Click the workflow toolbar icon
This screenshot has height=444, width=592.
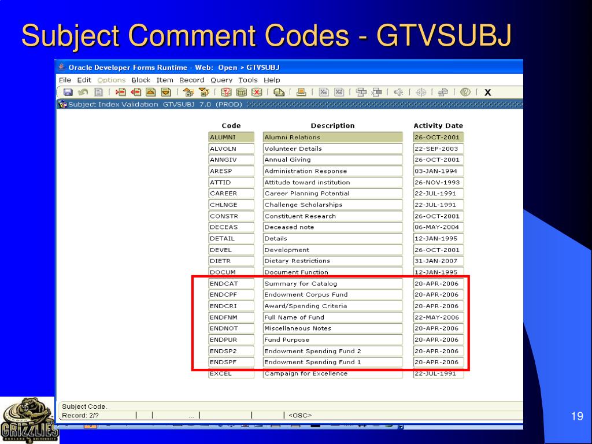(x=443, y=92)
